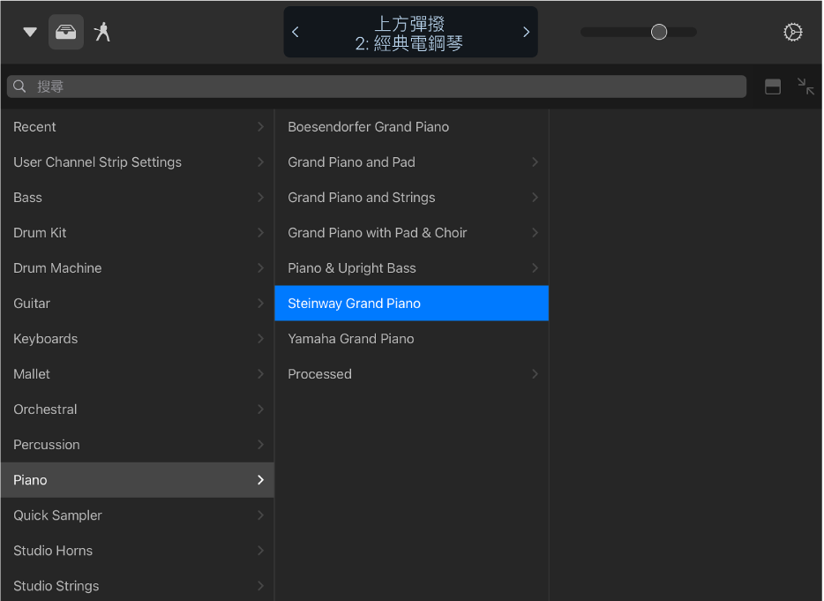The image size is (824, 601).
Task: Select the Orchestral category
Action: click(138, 409)
